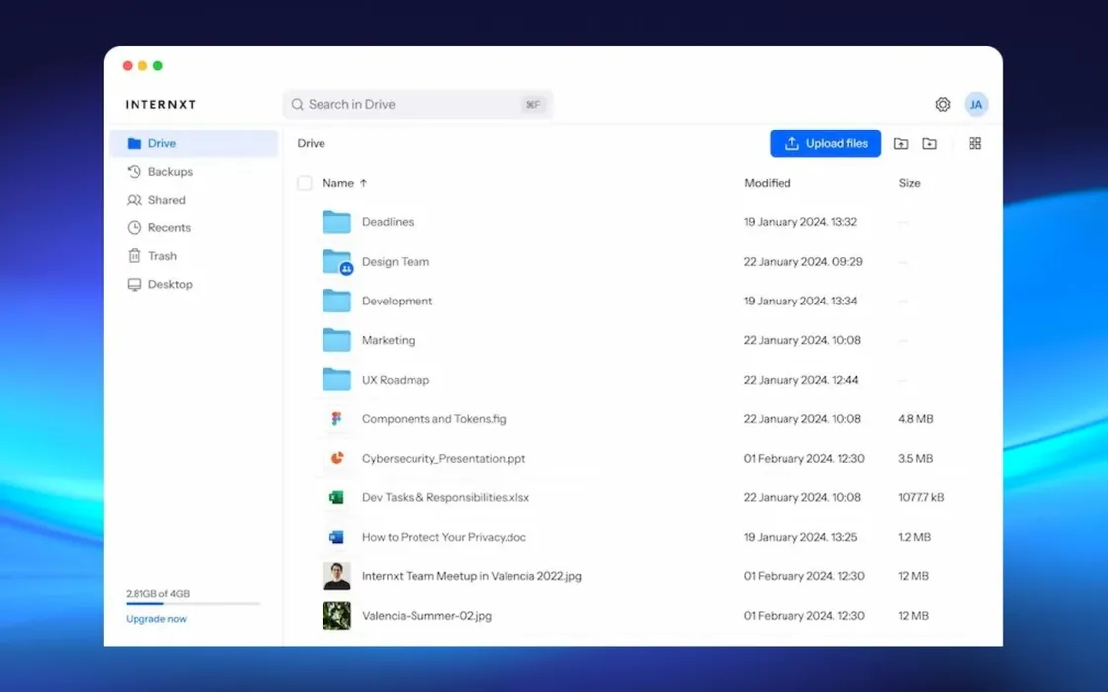Click the JA profile avatar
The width and height of the screenshot is (1108, 692).
[976, 104]
